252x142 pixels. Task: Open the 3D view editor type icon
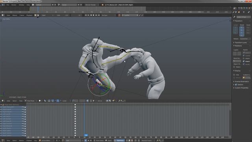(x=3, y=101)
